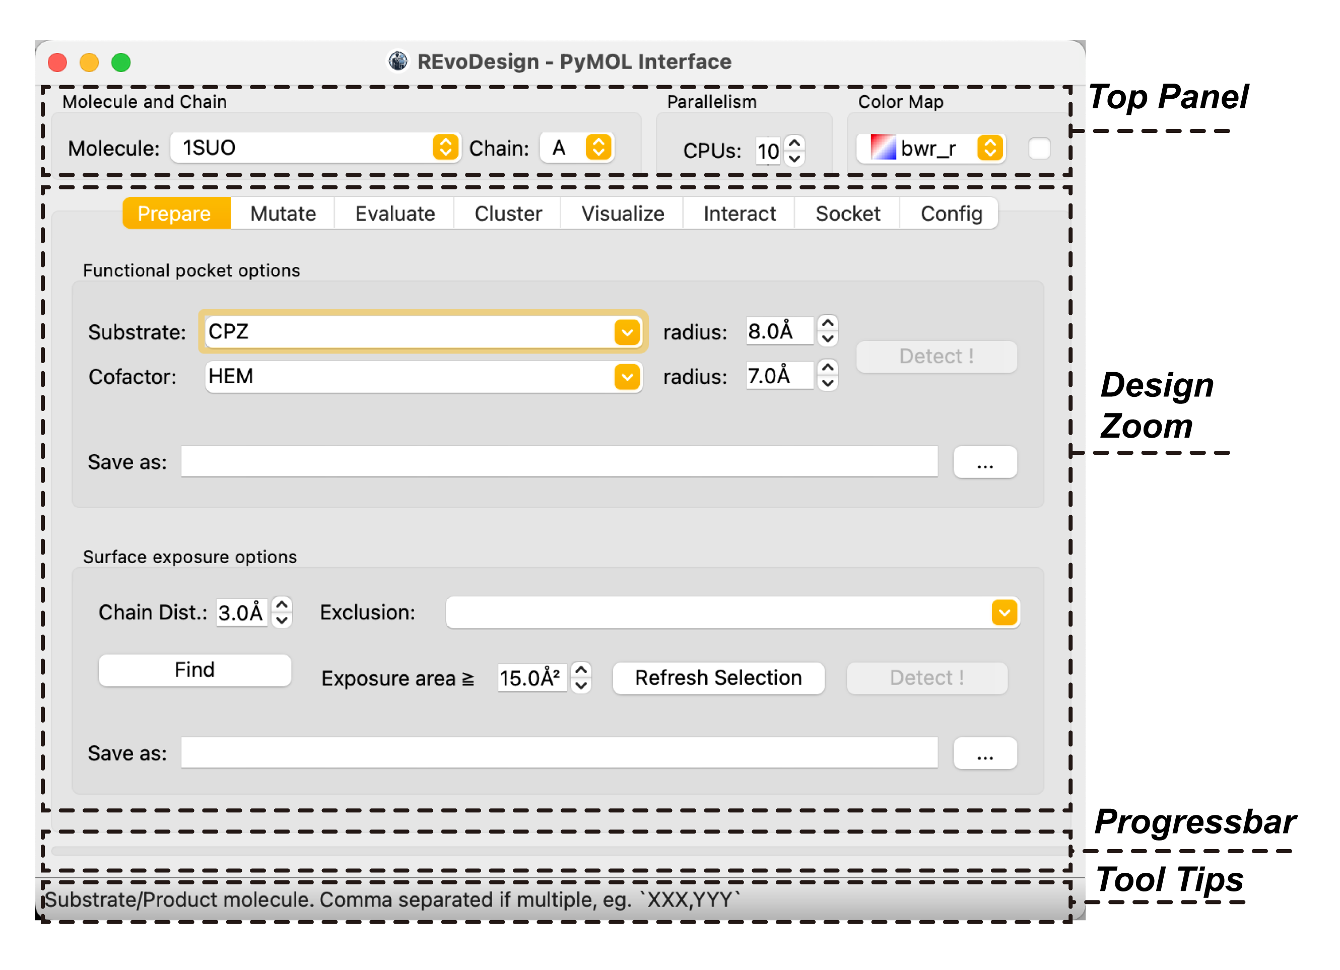
Task: Switch to the Socket tab
Action: coord(848,213)
